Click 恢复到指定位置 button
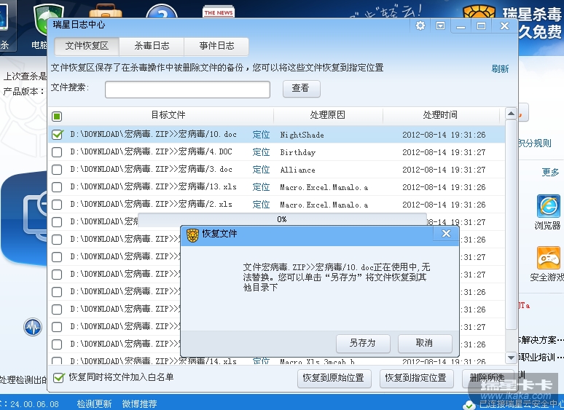The image size is (564, 410). click(x=417, y=379)
